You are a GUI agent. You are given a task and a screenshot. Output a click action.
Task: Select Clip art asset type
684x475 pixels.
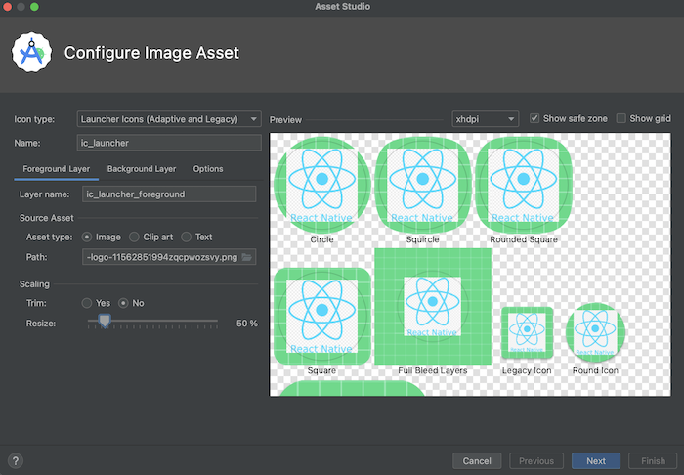(134, 237)
